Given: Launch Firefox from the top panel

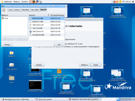Looking at the screenshot, I should [34, 2].
